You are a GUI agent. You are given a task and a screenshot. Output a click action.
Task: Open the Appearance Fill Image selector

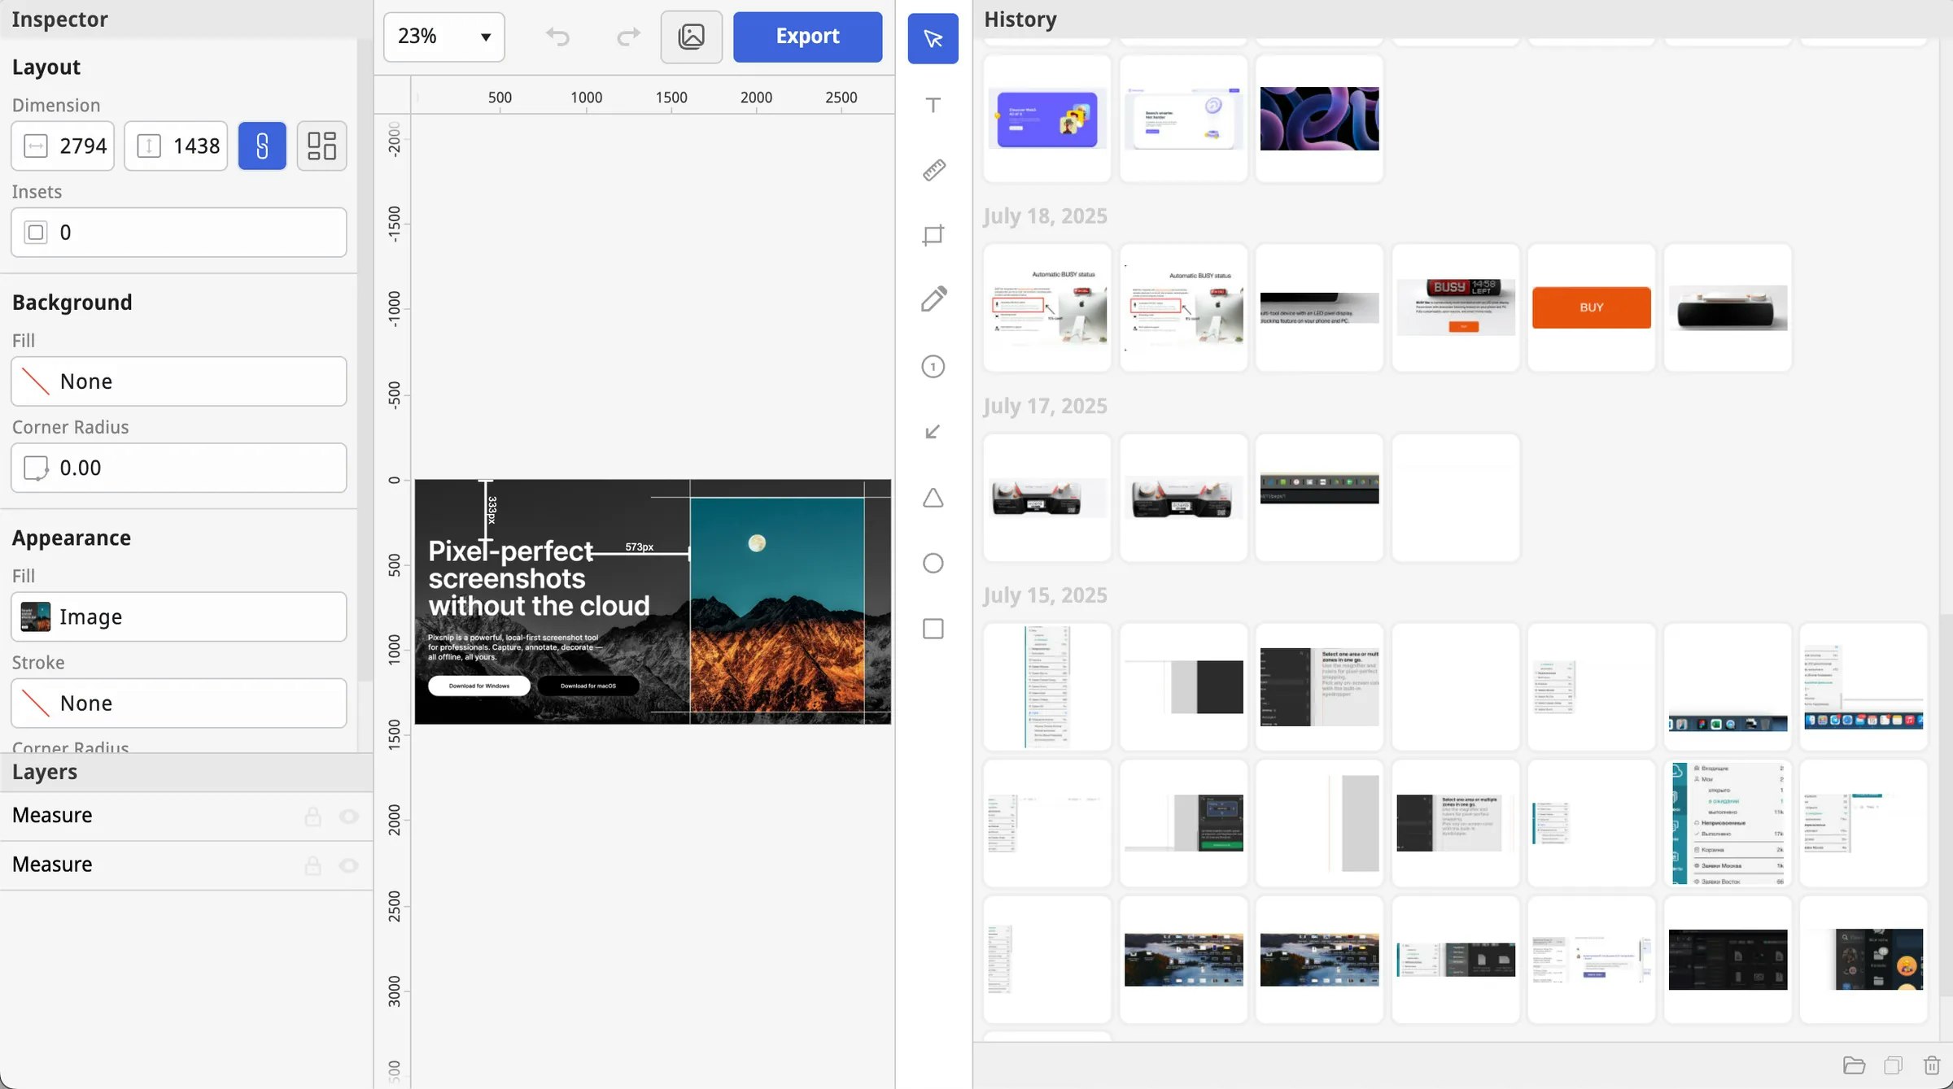tap(178, 616)
